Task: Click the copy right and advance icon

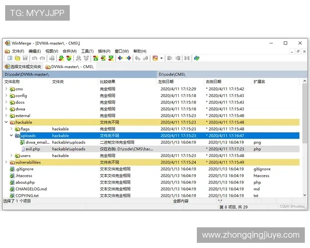Action: 138,58
